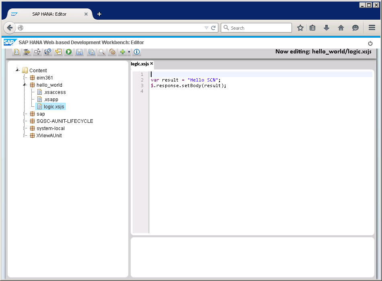
Task: Save the current file with the Save icon
Action: pyautogui.click(x=80, y=52)
